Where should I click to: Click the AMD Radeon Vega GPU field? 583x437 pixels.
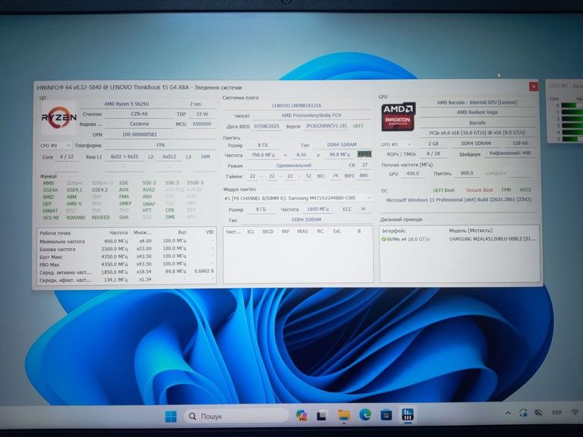(477, 112)
